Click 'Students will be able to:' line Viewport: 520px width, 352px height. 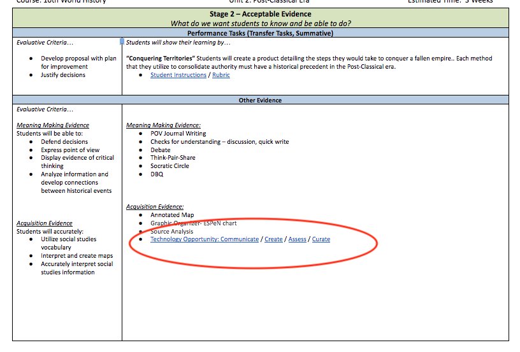pos(50,133)
